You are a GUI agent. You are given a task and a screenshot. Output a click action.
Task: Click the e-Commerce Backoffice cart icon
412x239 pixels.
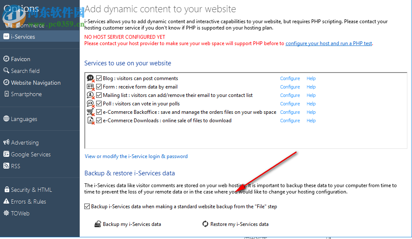(x=90, y=112)
